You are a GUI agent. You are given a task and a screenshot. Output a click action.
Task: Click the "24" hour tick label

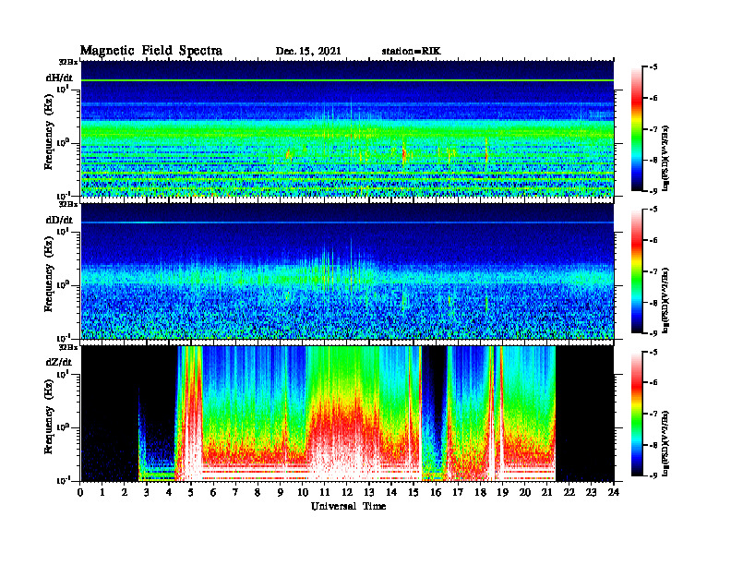pyautogui.click(x=614, y=493)
